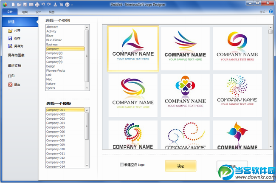Viewport: 276px width, 183px height.
Task: Select the Activity category
Action: tap(65, 31)
